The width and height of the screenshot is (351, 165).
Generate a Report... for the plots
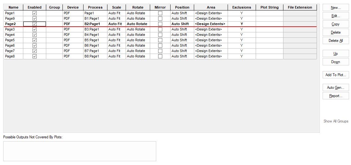pos(336,96)
